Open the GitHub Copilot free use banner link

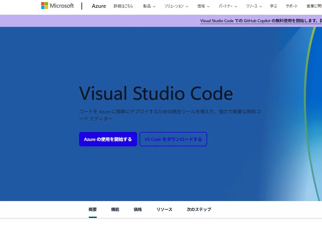tap(261, 21)
